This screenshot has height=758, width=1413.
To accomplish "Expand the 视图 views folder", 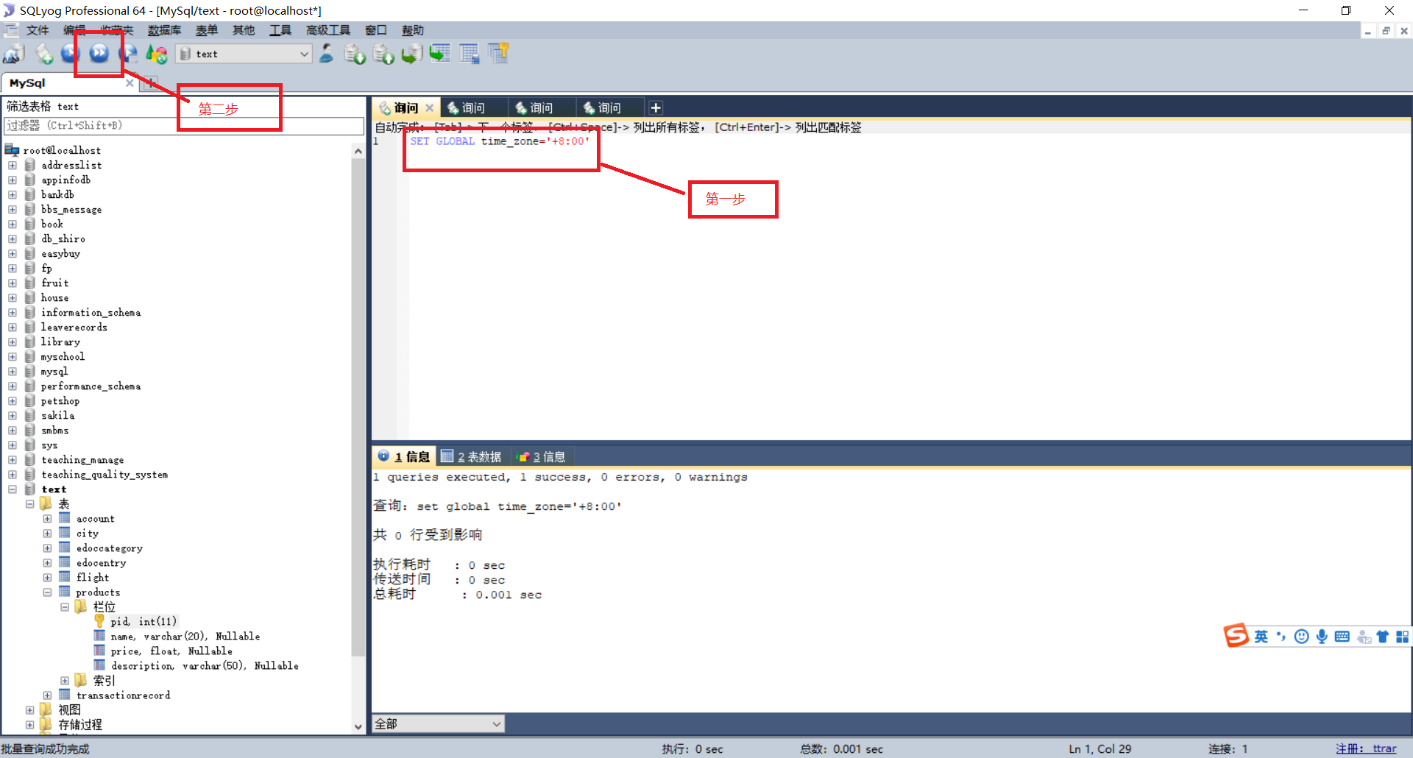I will tap(30, 710).
